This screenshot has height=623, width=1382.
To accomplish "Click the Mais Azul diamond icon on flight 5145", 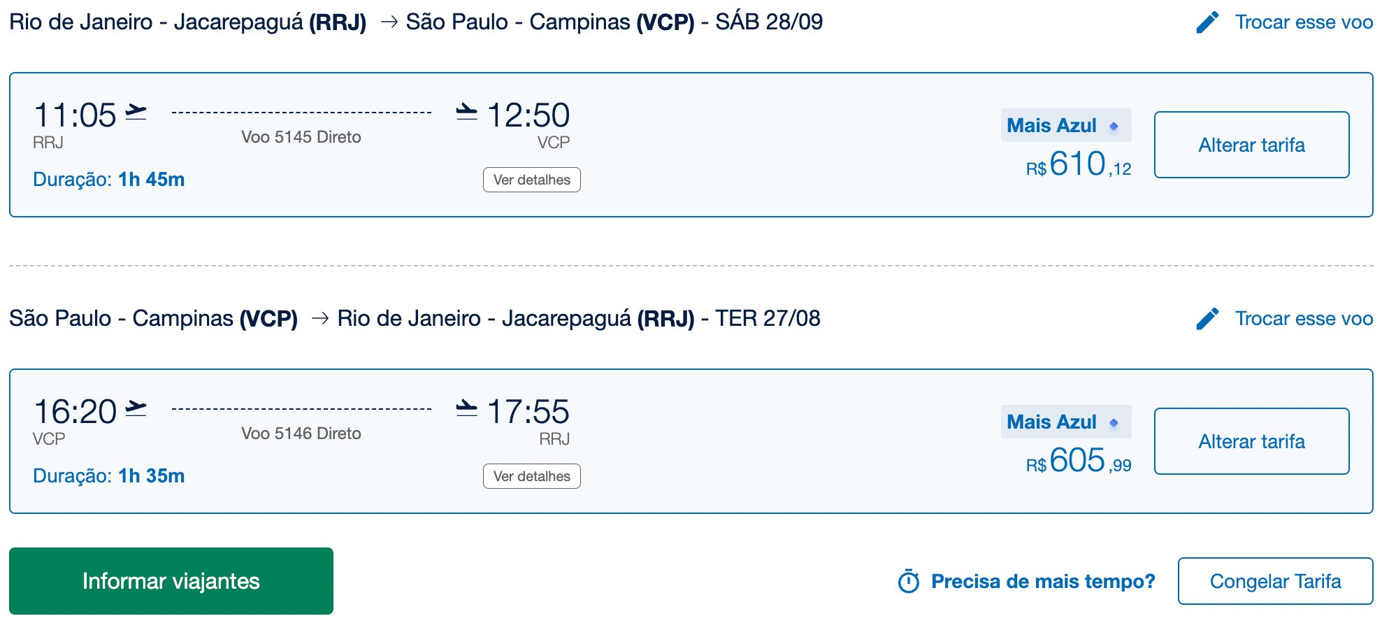I will point(1114,127).
